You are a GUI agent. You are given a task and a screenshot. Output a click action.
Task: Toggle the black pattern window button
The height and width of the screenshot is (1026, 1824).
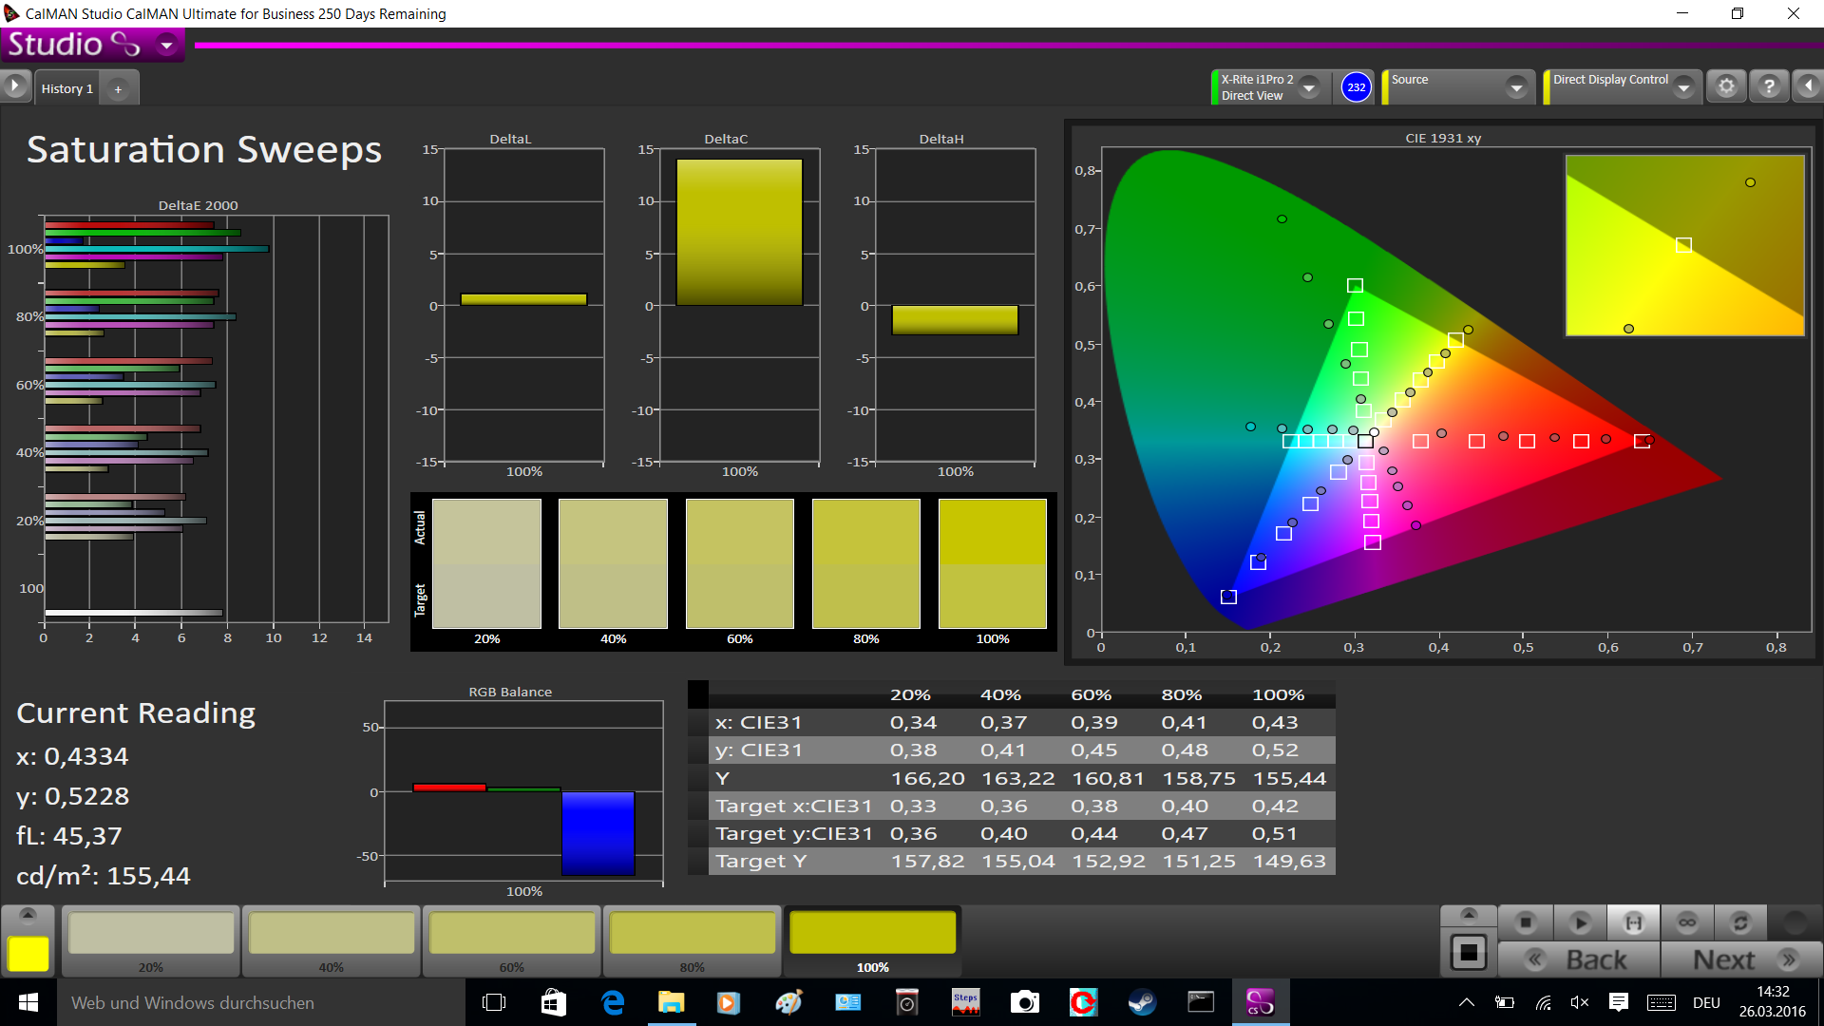point(1469,952)
